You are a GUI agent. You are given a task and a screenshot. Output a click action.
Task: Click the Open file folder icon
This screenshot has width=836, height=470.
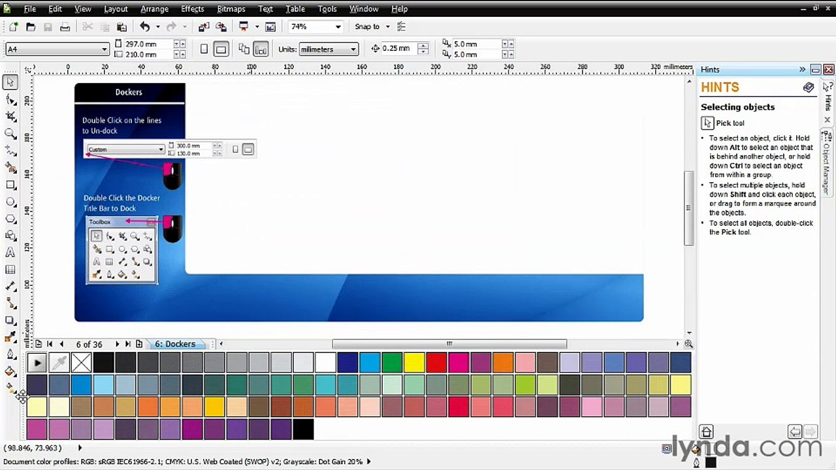pyautogui.click(x=31, y=27)
